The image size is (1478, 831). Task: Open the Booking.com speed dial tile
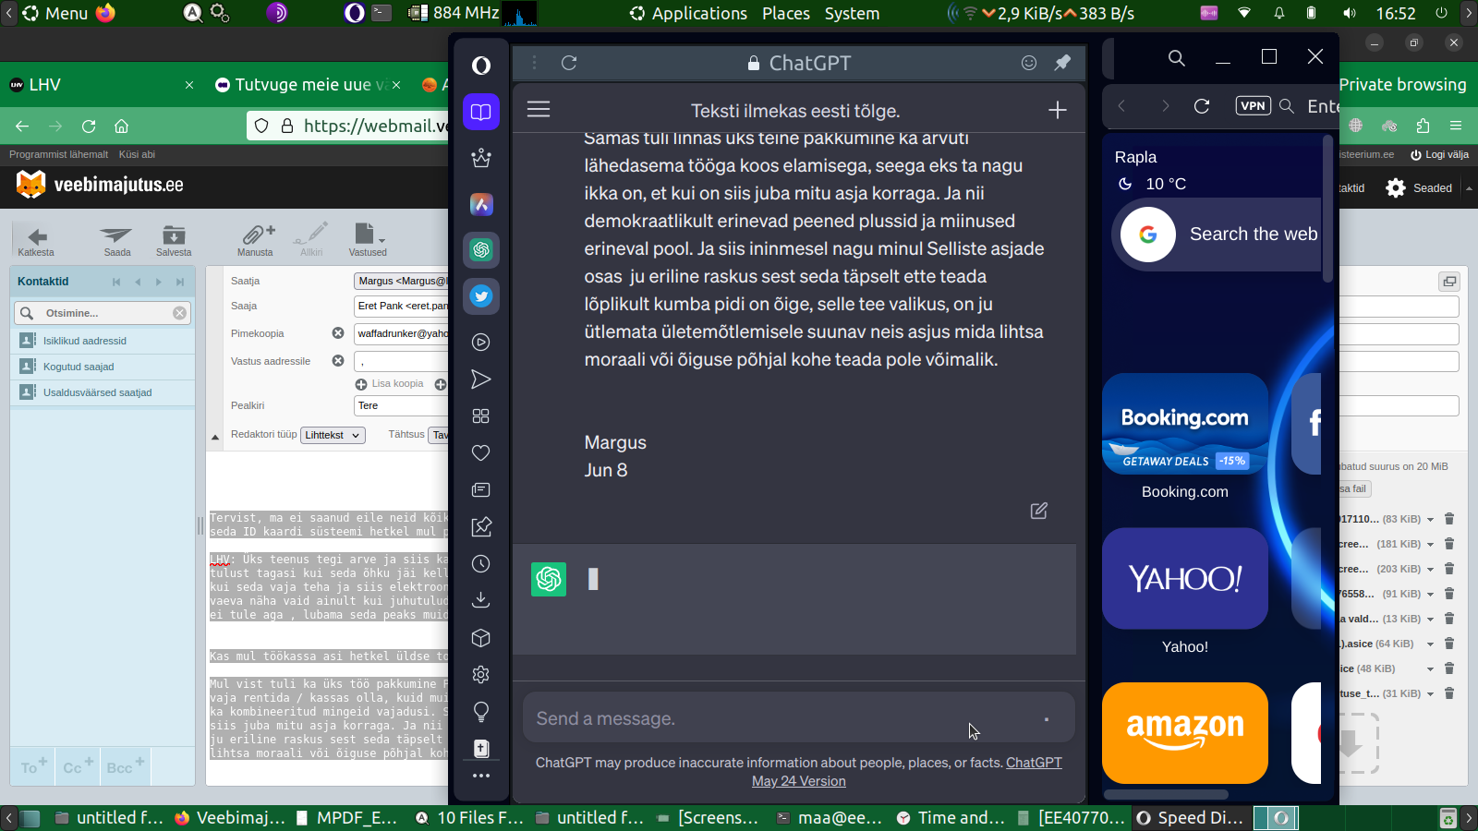coord(1185,424)
